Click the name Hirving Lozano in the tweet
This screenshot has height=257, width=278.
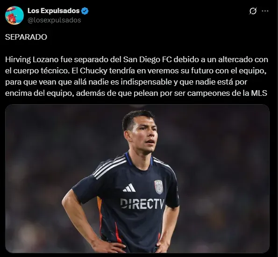pyautogui.click(x=32, y=60)
